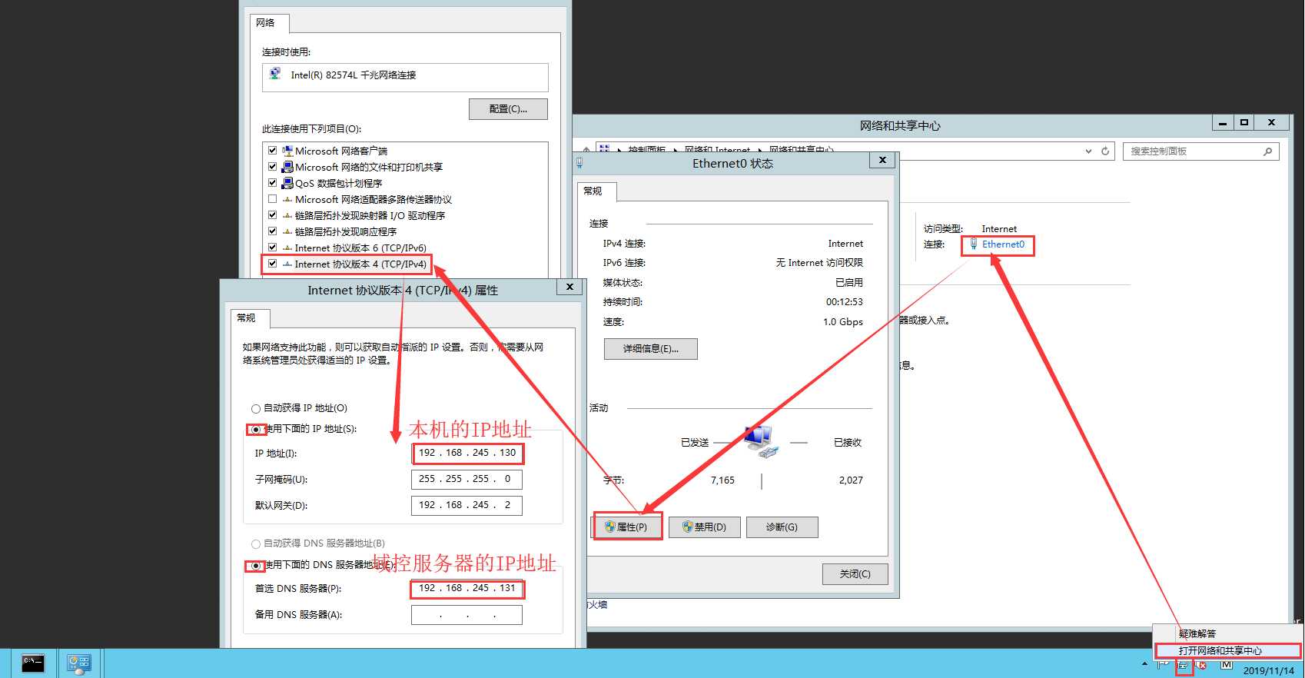Click the 多路传送器协议 item icon
Image resolution: width=1305 pixels, height=678 pixels.
pos(287,199)
